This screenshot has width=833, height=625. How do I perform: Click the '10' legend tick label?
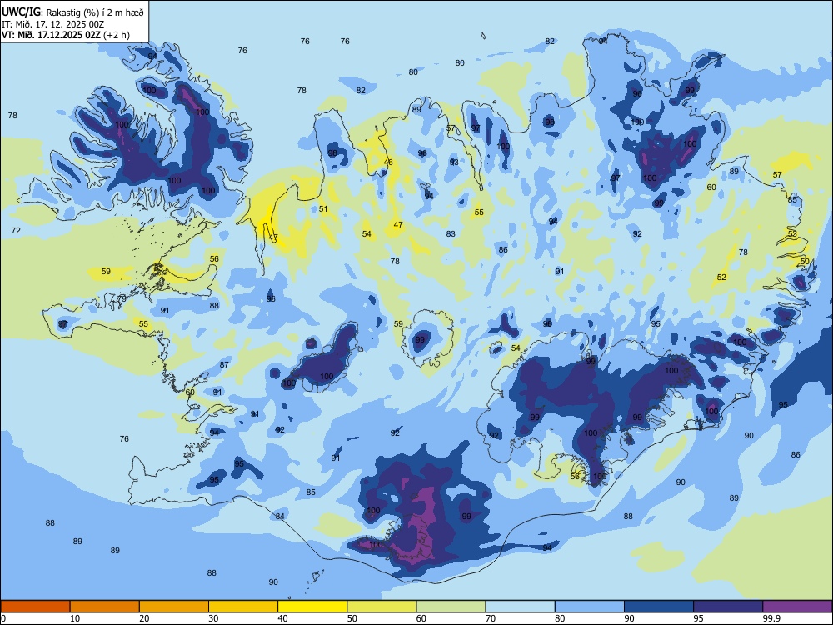(x=75, y=618)
